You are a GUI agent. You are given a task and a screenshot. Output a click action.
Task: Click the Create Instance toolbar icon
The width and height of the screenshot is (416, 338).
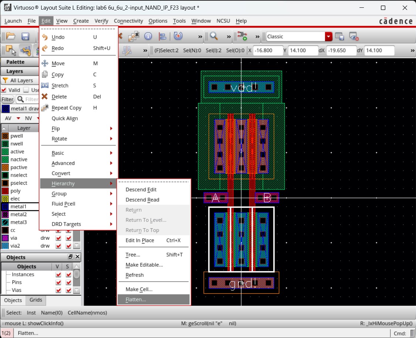pyautogui.click(x=242, y=36)
